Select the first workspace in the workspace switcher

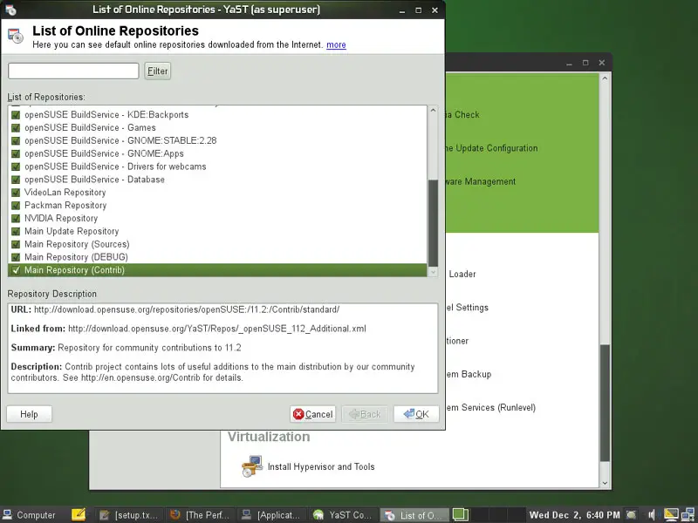coord(461,514)
